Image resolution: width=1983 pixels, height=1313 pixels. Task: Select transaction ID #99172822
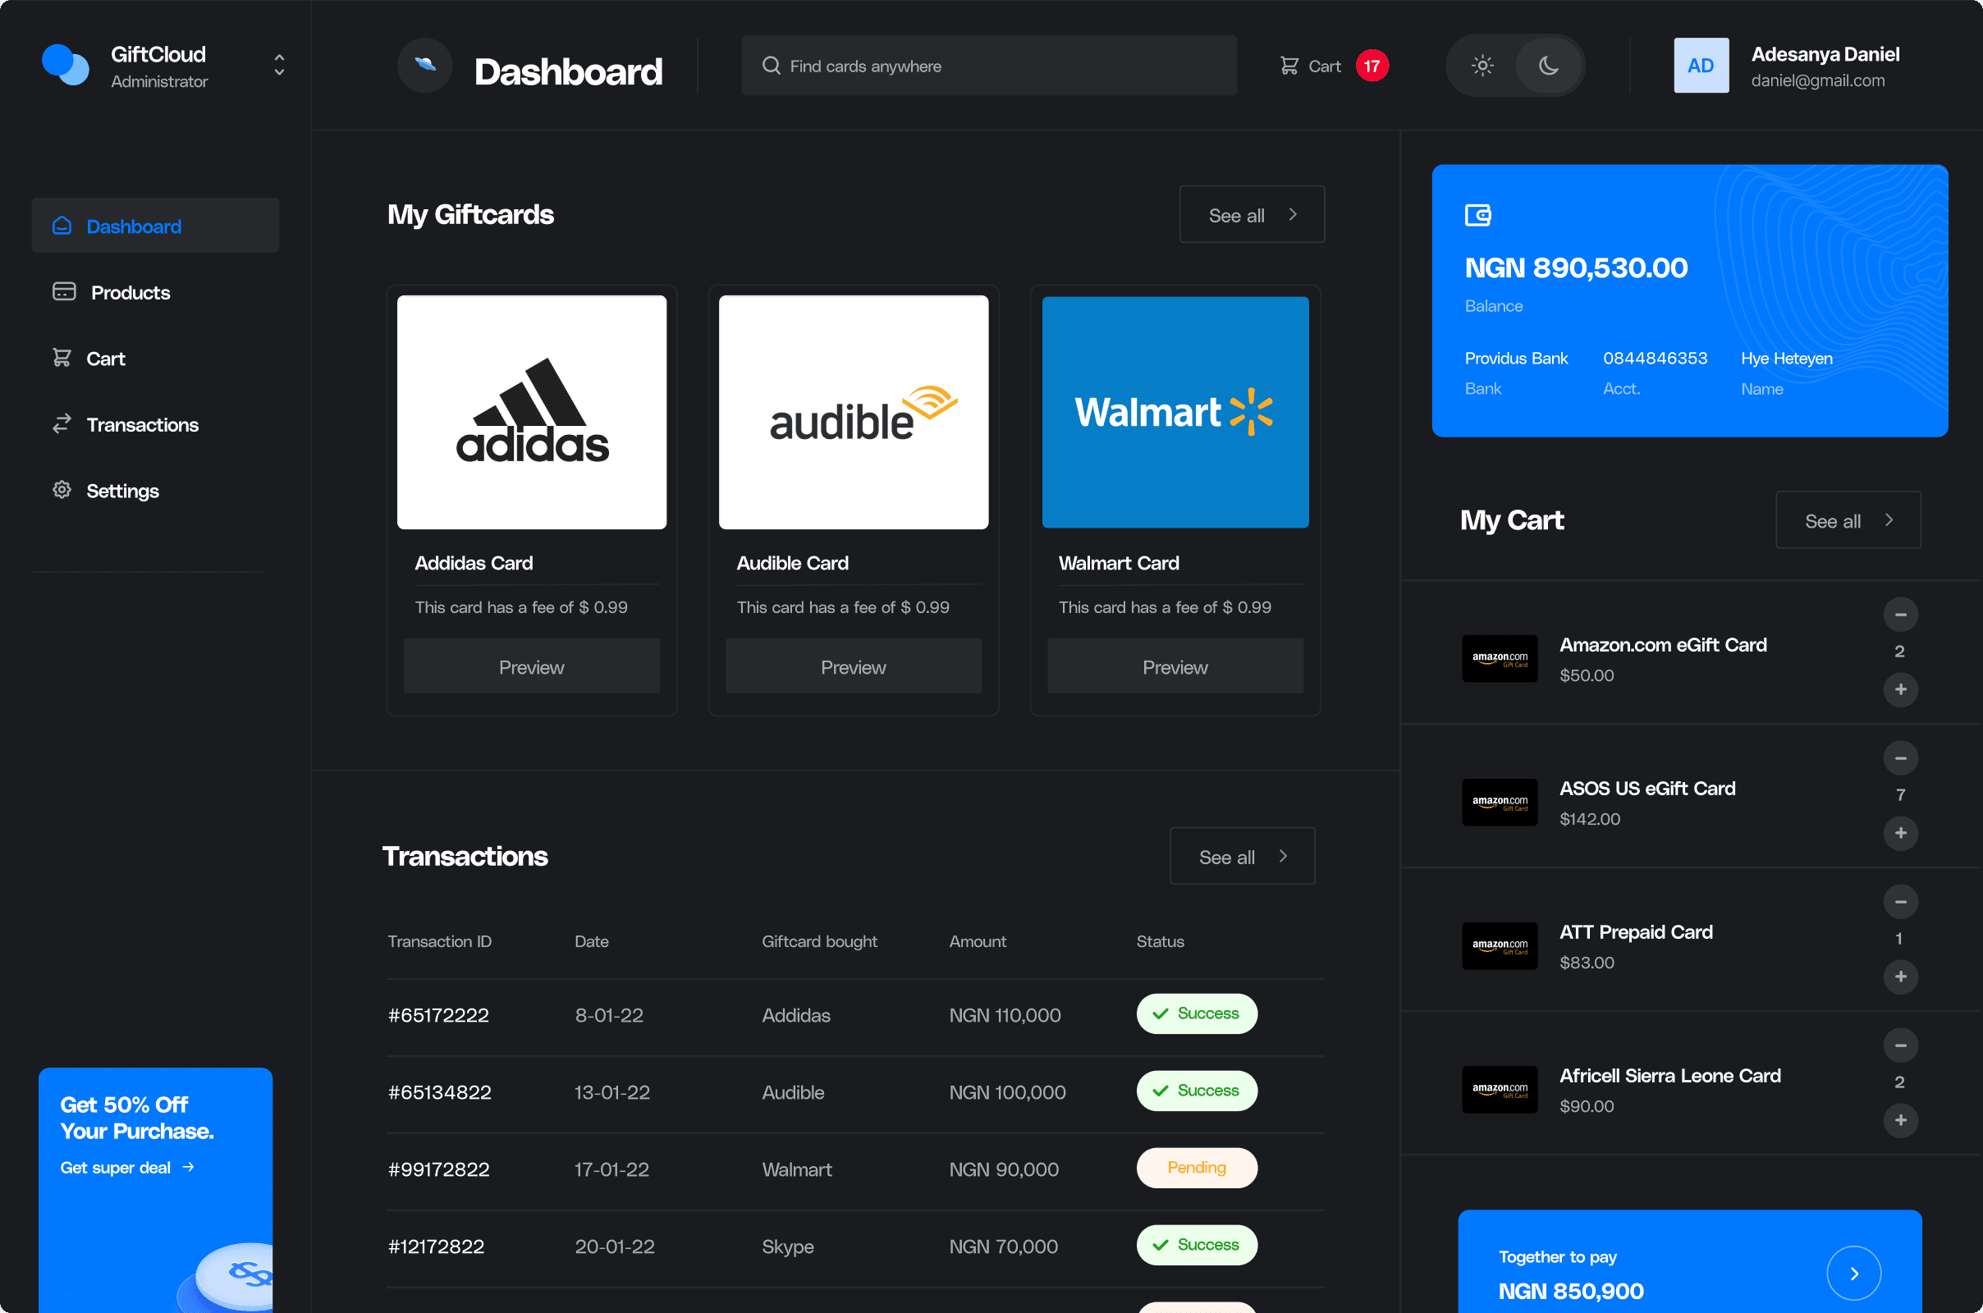click(x=438, y=1169)
